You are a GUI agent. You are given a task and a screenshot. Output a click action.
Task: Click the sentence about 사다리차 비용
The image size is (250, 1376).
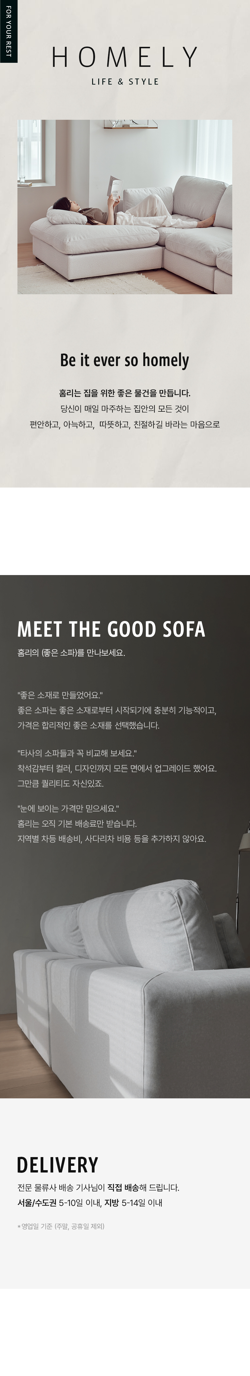(x=112, y=839)
